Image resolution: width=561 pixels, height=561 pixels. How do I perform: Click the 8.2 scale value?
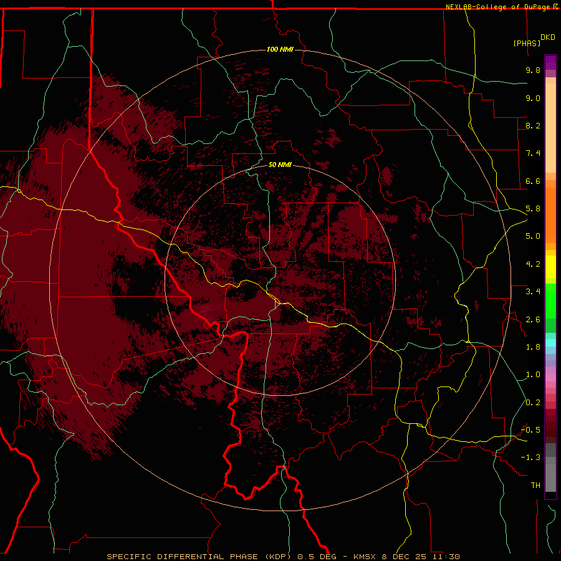[533, 125]
